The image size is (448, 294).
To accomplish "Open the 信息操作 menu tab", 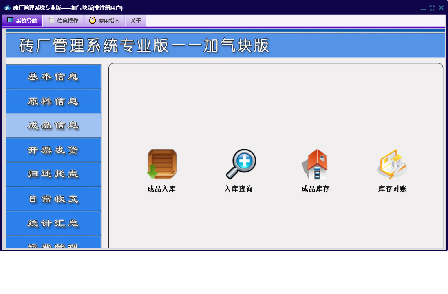I will point(64,20).
